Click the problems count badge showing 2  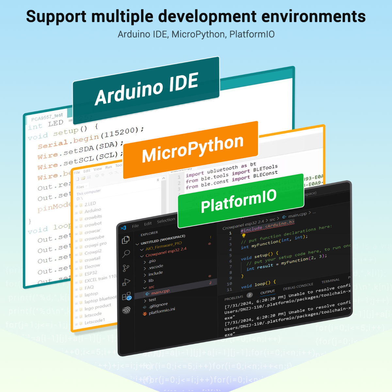[250, 295]
